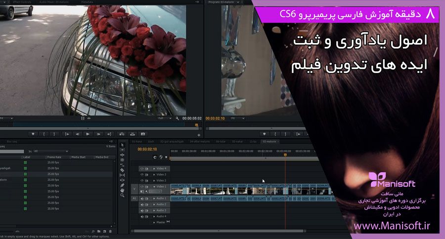This screenshot has height=239, width=445.
Task: Click the Insert button in Source monitor
Action: [x=122, y=134]
